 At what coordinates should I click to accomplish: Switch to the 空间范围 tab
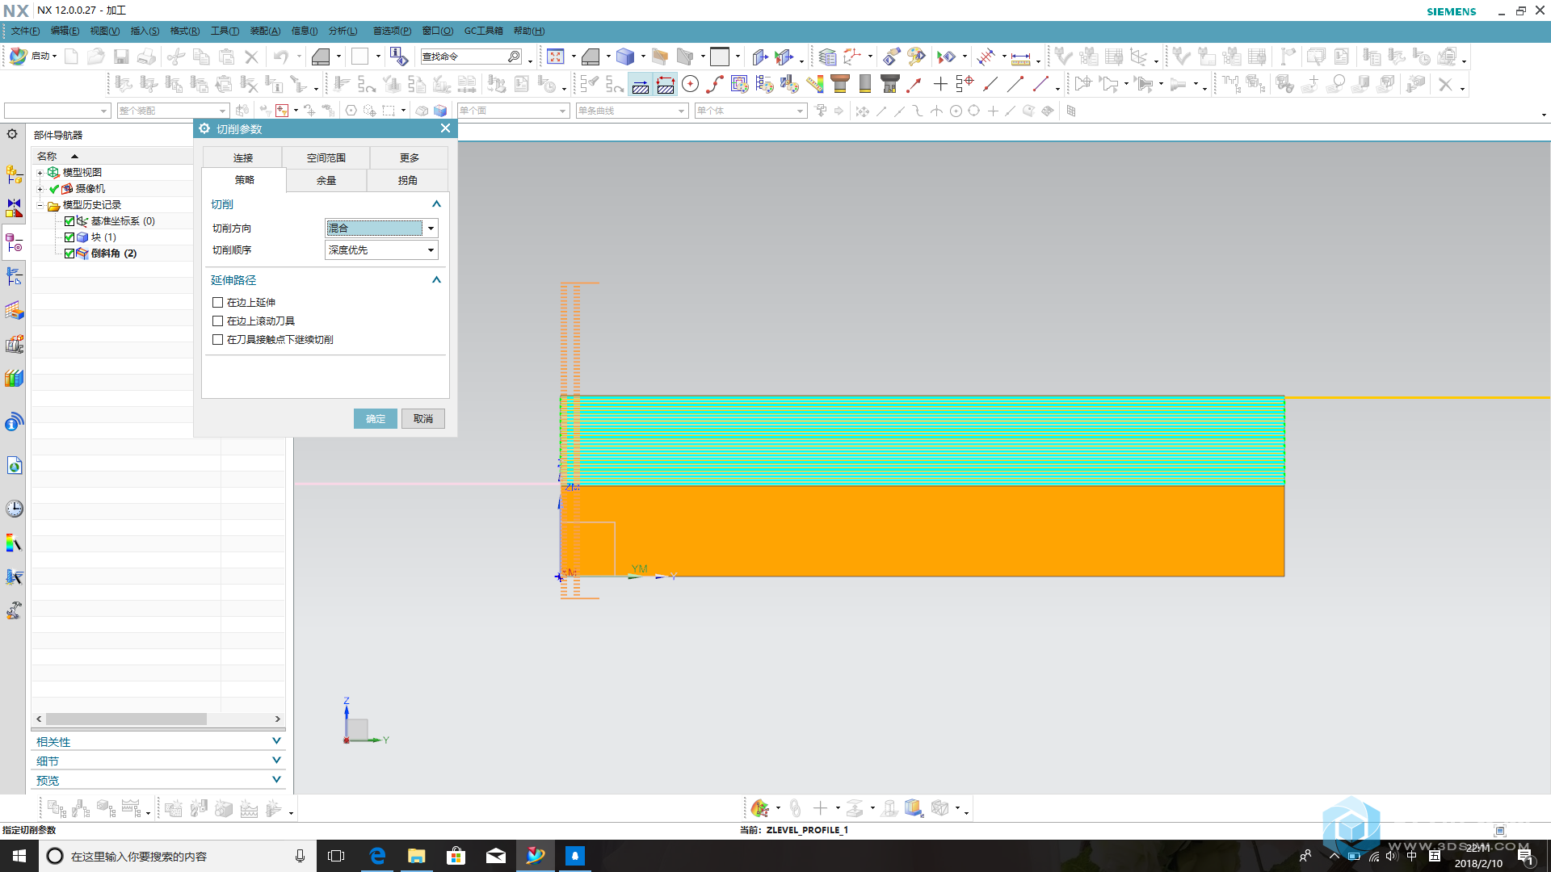tap(326, 157)
